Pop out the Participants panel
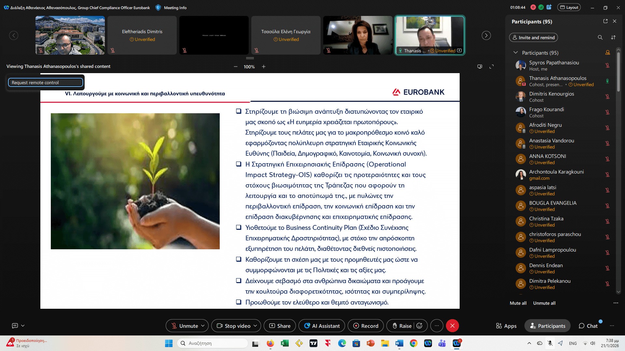Screen dimensions: 625x351 pos(605,21)
